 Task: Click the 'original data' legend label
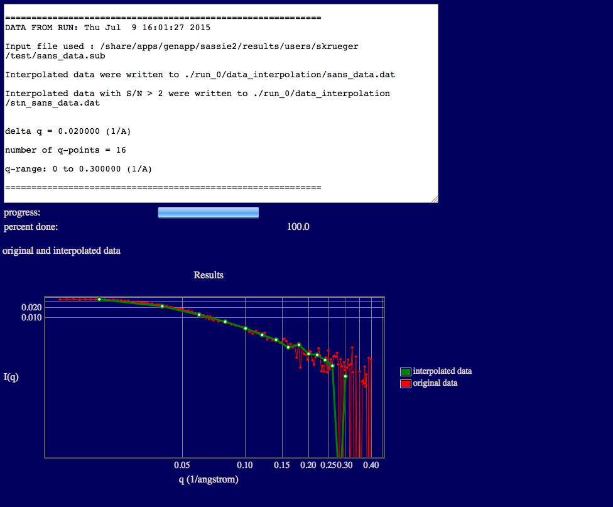tap(435, 383)
